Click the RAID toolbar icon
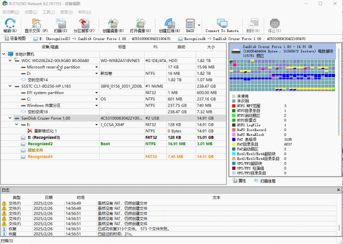This screenshot has width=343, height=244. (190, 23)
